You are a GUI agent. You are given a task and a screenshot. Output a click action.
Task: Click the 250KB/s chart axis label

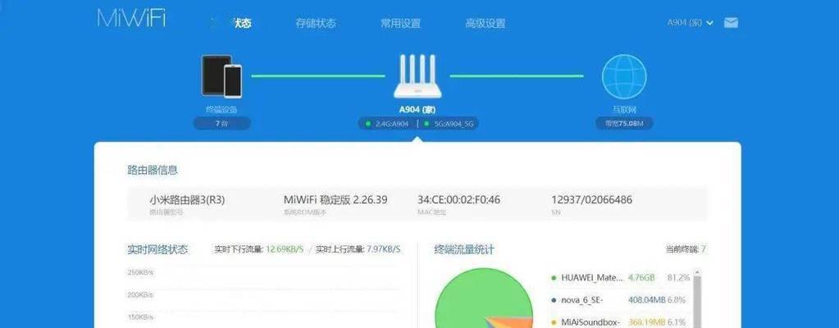point(140,272)
